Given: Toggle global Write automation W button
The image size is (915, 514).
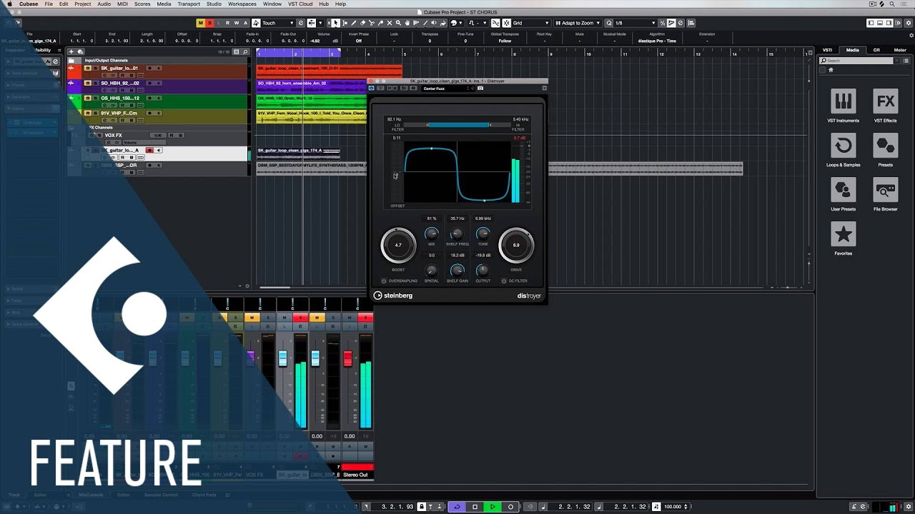Looking at the screenshot, I should pyautogui.click(x=237, y=23).
